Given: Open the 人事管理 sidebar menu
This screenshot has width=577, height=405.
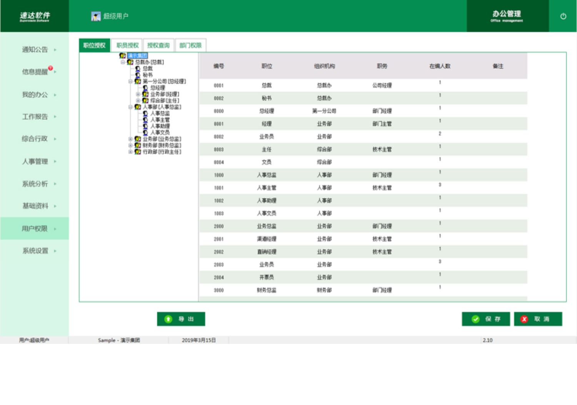Looking at the screenshot, I should [35, 161].
